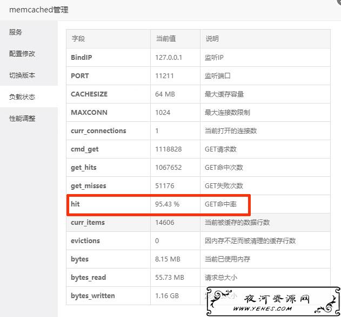
Task: Select the value 1067652
Action: 168,167
